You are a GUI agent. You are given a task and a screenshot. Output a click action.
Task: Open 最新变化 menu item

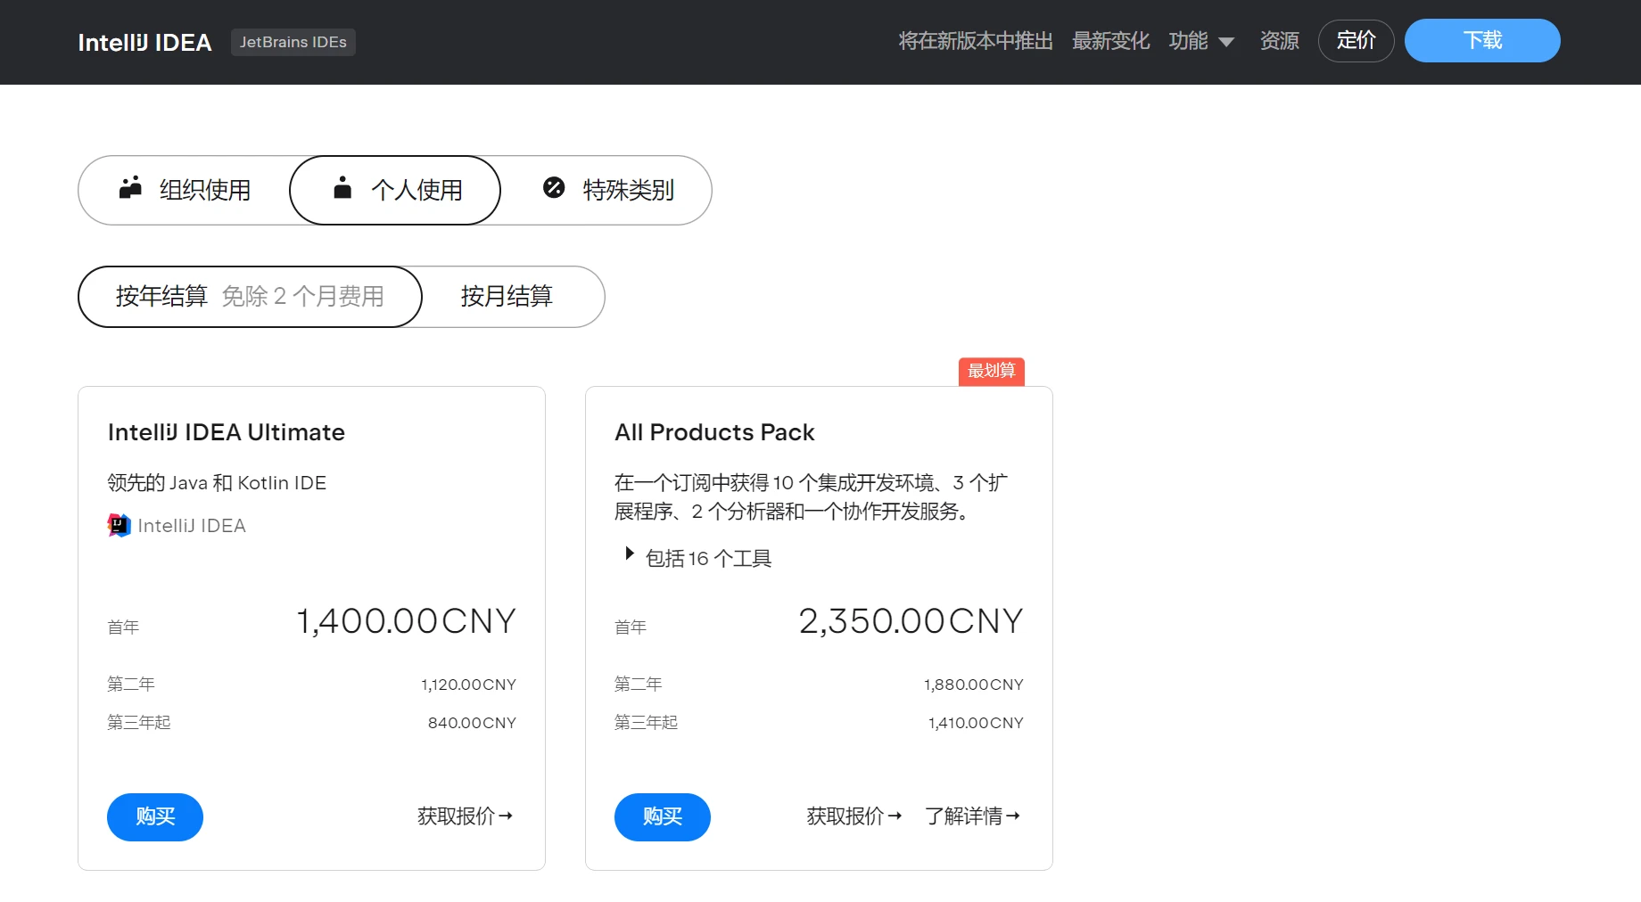click(x=1111, y=41)
